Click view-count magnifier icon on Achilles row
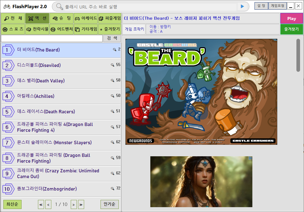The width and height of the screenshot is (304, 212). (x=112, y=96)
